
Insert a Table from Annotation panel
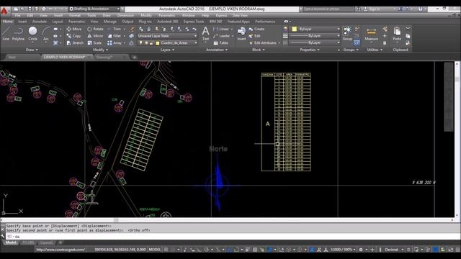221,43
